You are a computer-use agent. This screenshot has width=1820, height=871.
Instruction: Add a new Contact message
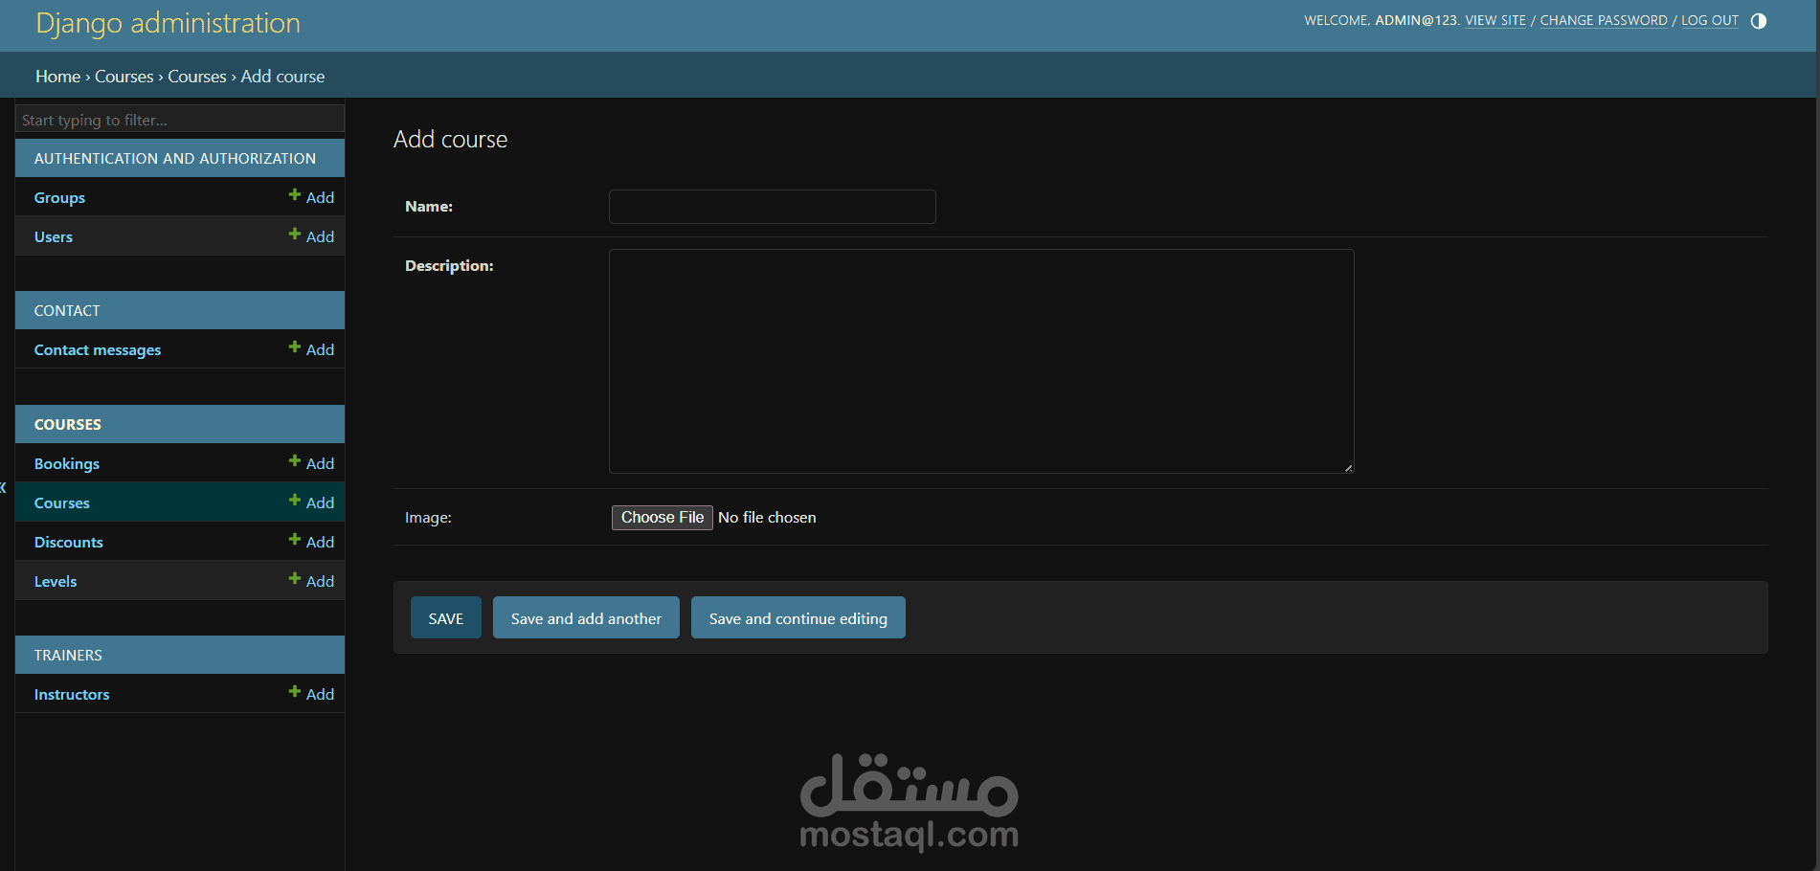pyautogui.click(x=312, y=349)
